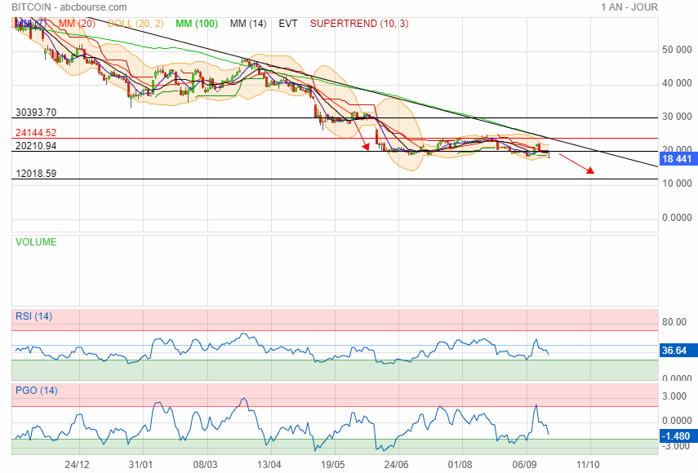Click the VOLUME panel heading

click(x=37, y=242)
